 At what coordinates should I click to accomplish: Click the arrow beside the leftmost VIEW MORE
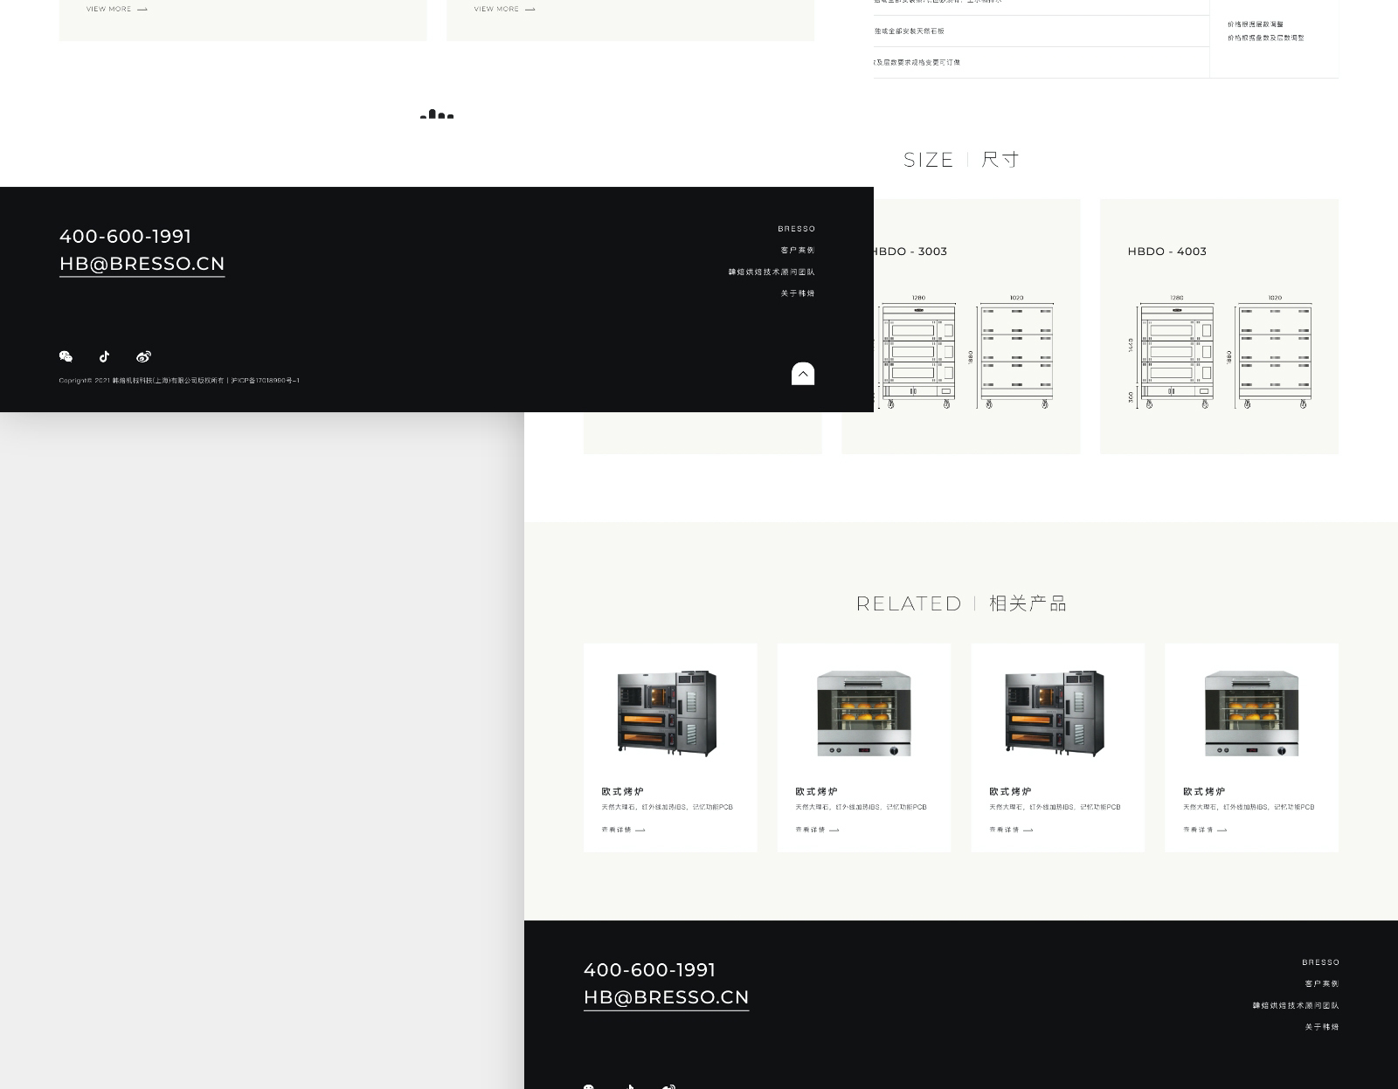[x=142, y=10]
